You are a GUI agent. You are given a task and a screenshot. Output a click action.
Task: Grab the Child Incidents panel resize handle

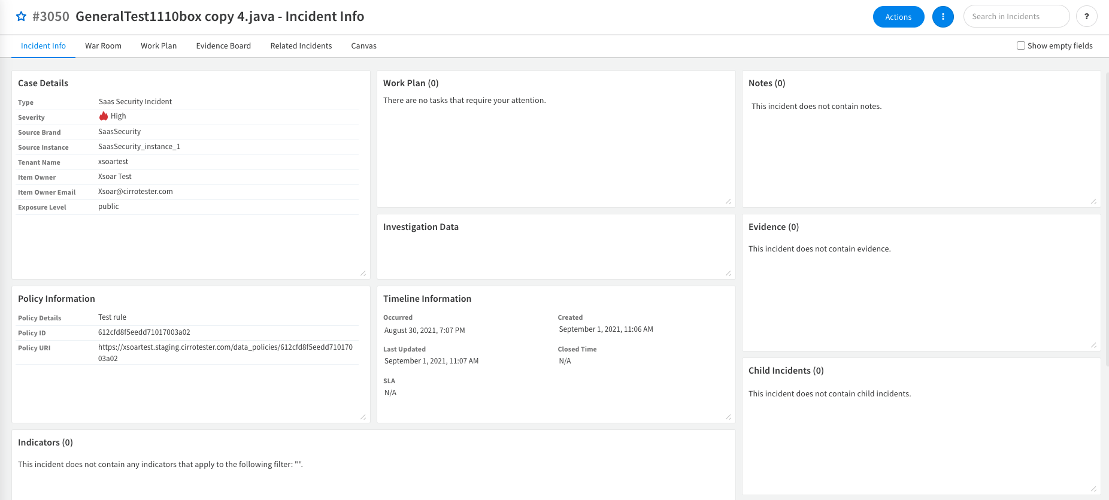point(1093,489)
